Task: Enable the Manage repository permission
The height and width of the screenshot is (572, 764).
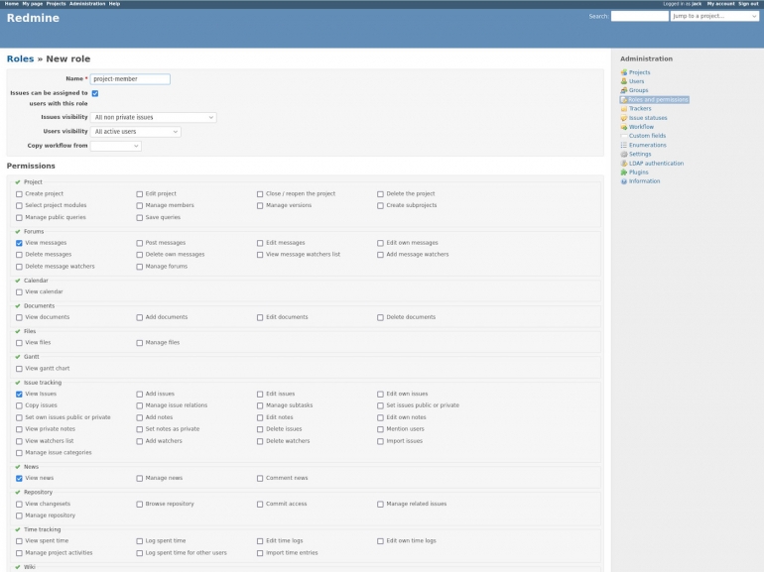Action: coord(19,516)
